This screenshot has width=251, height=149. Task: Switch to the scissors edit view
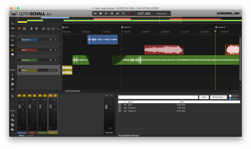coord(12,50)
